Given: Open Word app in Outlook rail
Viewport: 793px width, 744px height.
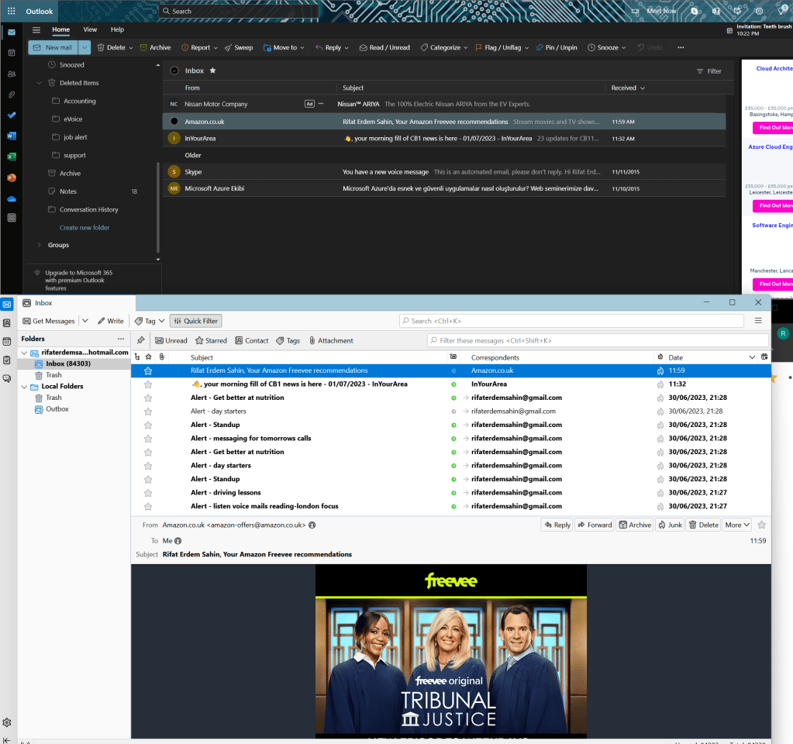Looking at the screenshot, I should (12, 136).
